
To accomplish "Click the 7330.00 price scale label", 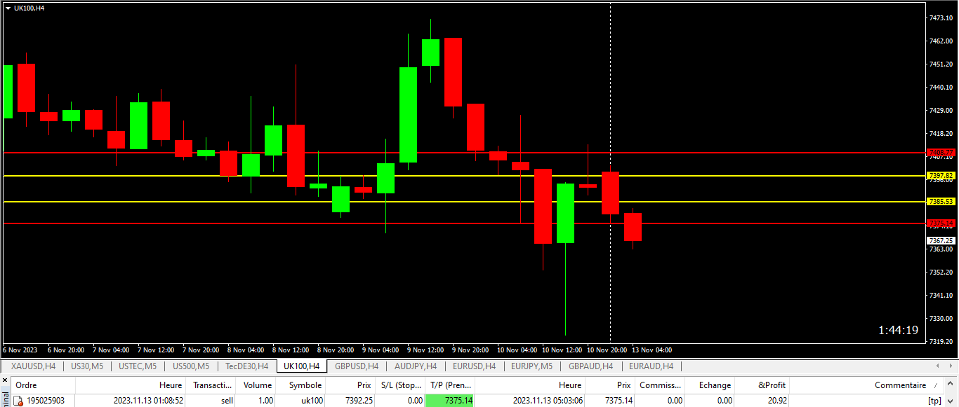I will [940, 318].
